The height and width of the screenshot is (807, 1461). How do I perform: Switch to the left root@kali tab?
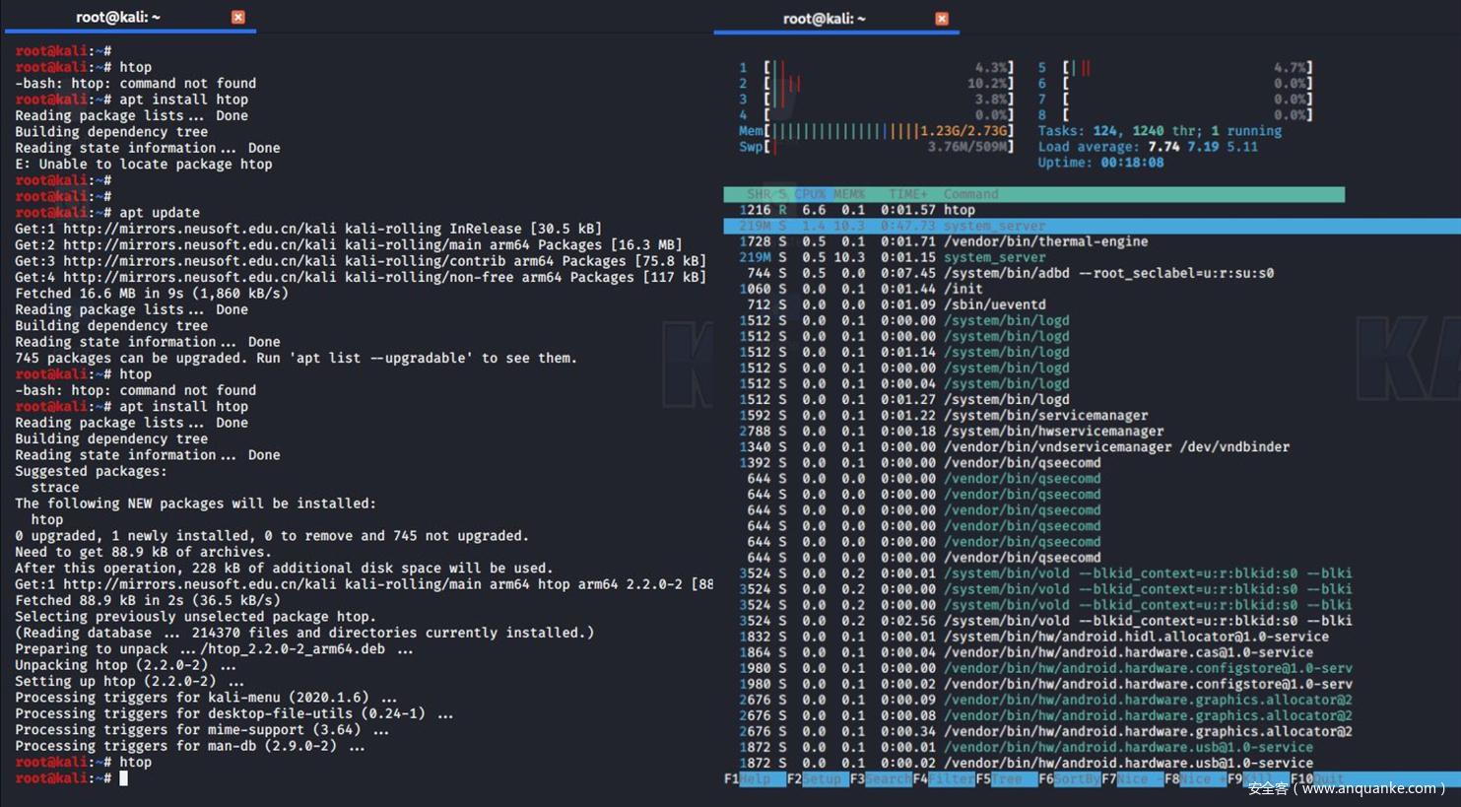tap(118, 17)
